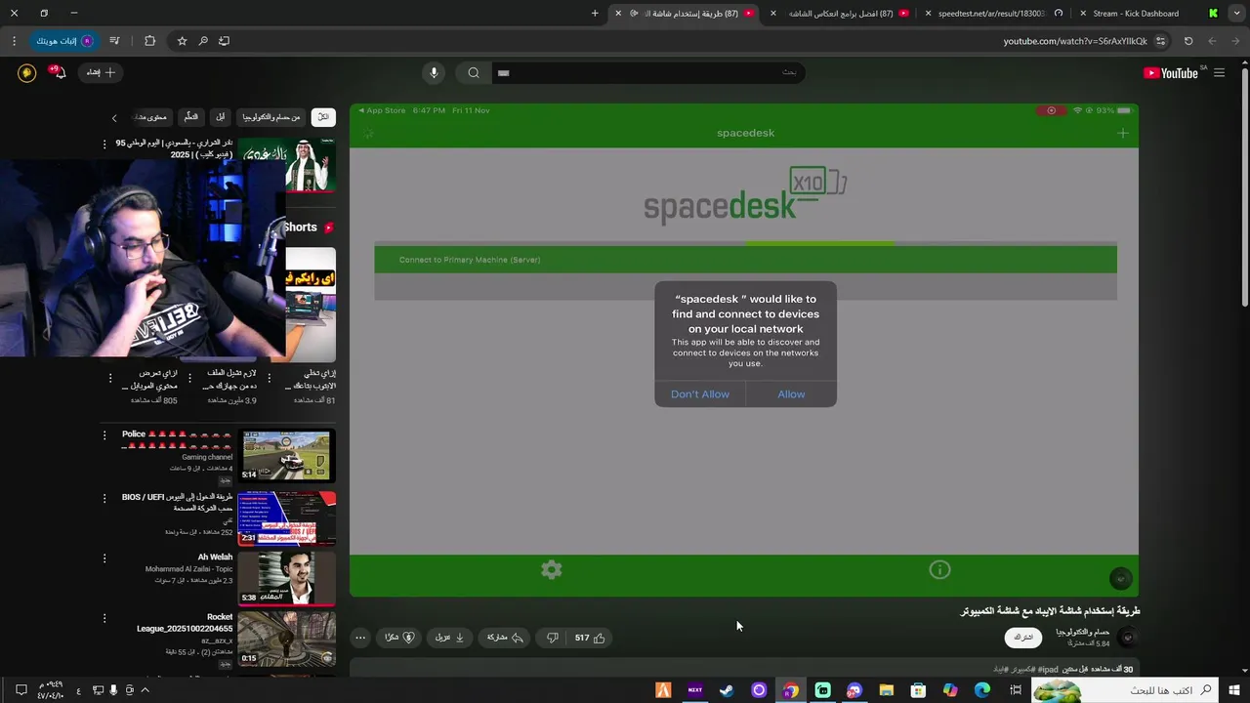
Task: Select the first "All" filter chip in sidebar
Action: pos(323,117)
